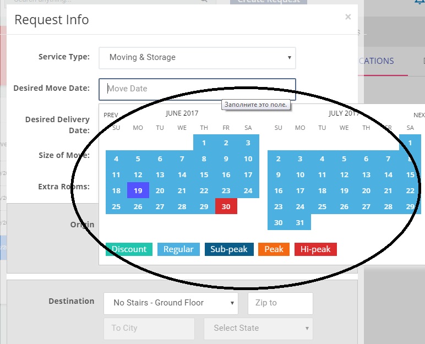Select July 17 in the calendar

point(300,191)
